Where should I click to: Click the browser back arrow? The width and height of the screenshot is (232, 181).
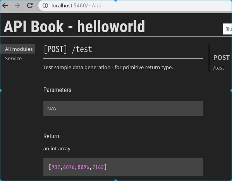tap(5, 5)
